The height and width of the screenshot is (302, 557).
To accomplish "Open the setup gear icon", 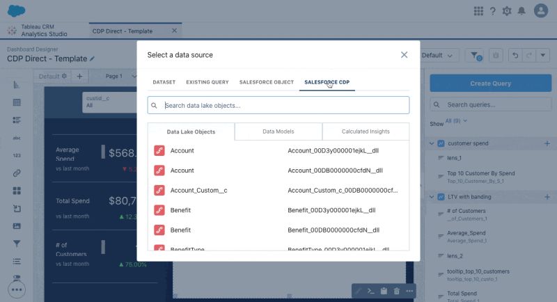I will [507, 11].
